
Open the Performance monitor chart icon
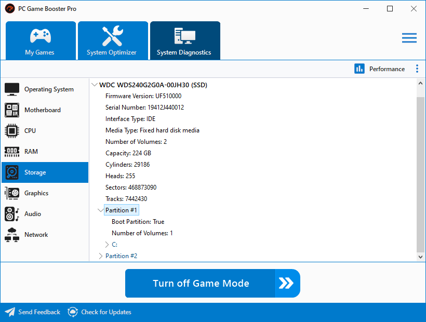click(360, 69)
